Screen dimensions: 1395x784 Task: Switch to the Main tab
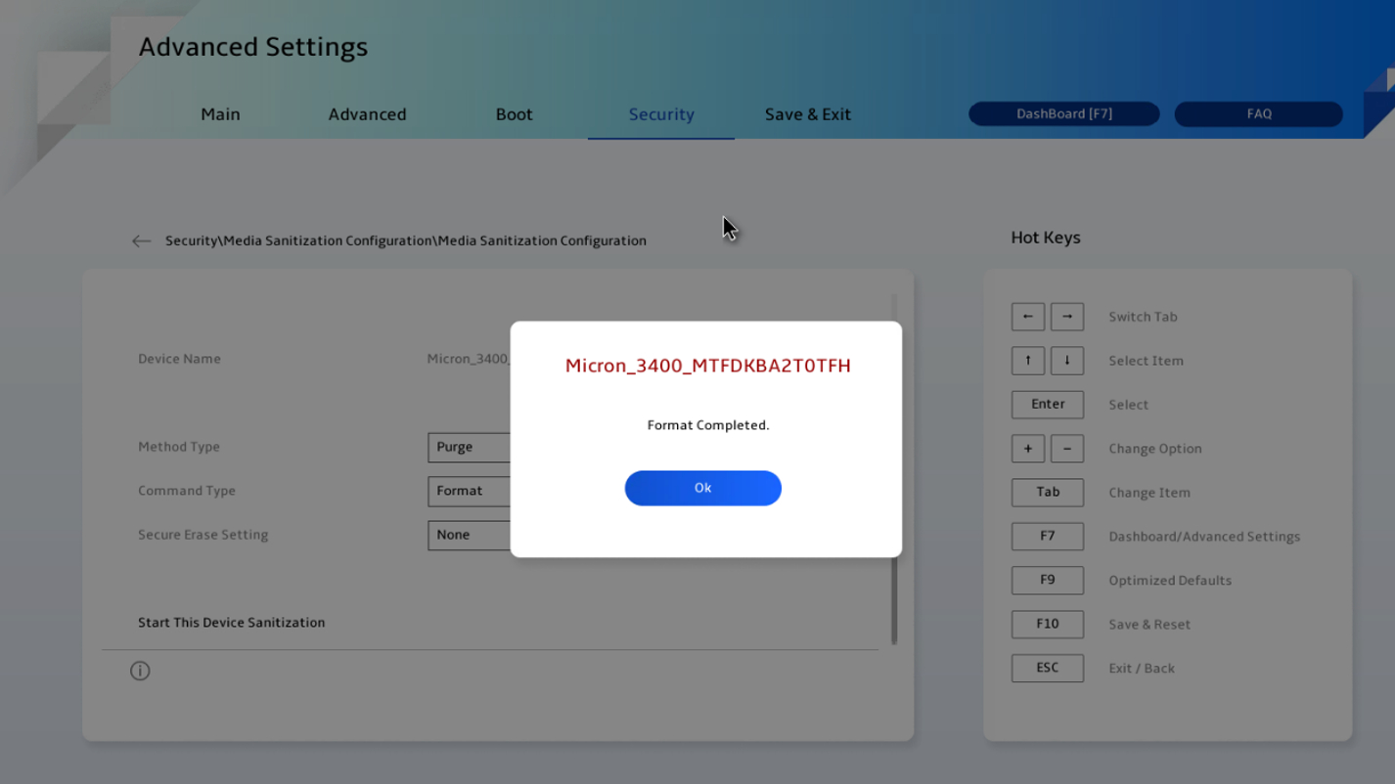coord(220,114)
